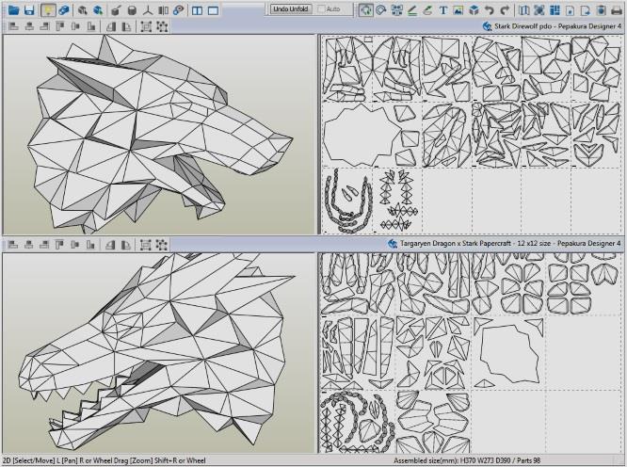Click the Assembled size status bar text

click(467, 460)
